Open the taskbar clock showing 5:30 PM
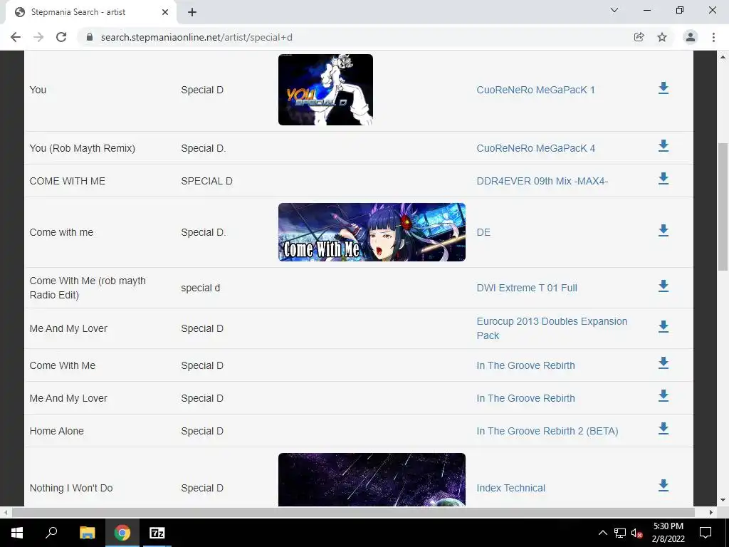The width and height of the screenshot is (729, 547). 668,533
